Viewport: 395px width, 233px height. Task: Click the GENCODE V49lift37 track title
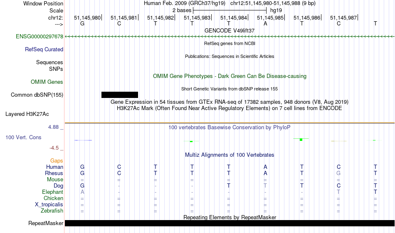(230, 30)
